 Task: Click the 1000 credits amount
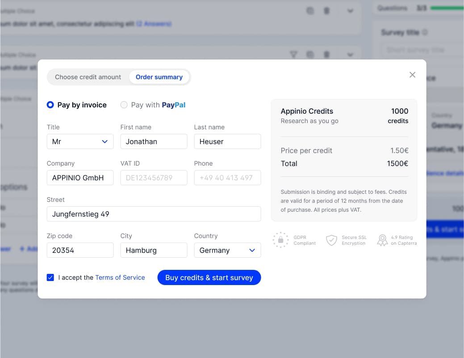(x=398, y=115)
